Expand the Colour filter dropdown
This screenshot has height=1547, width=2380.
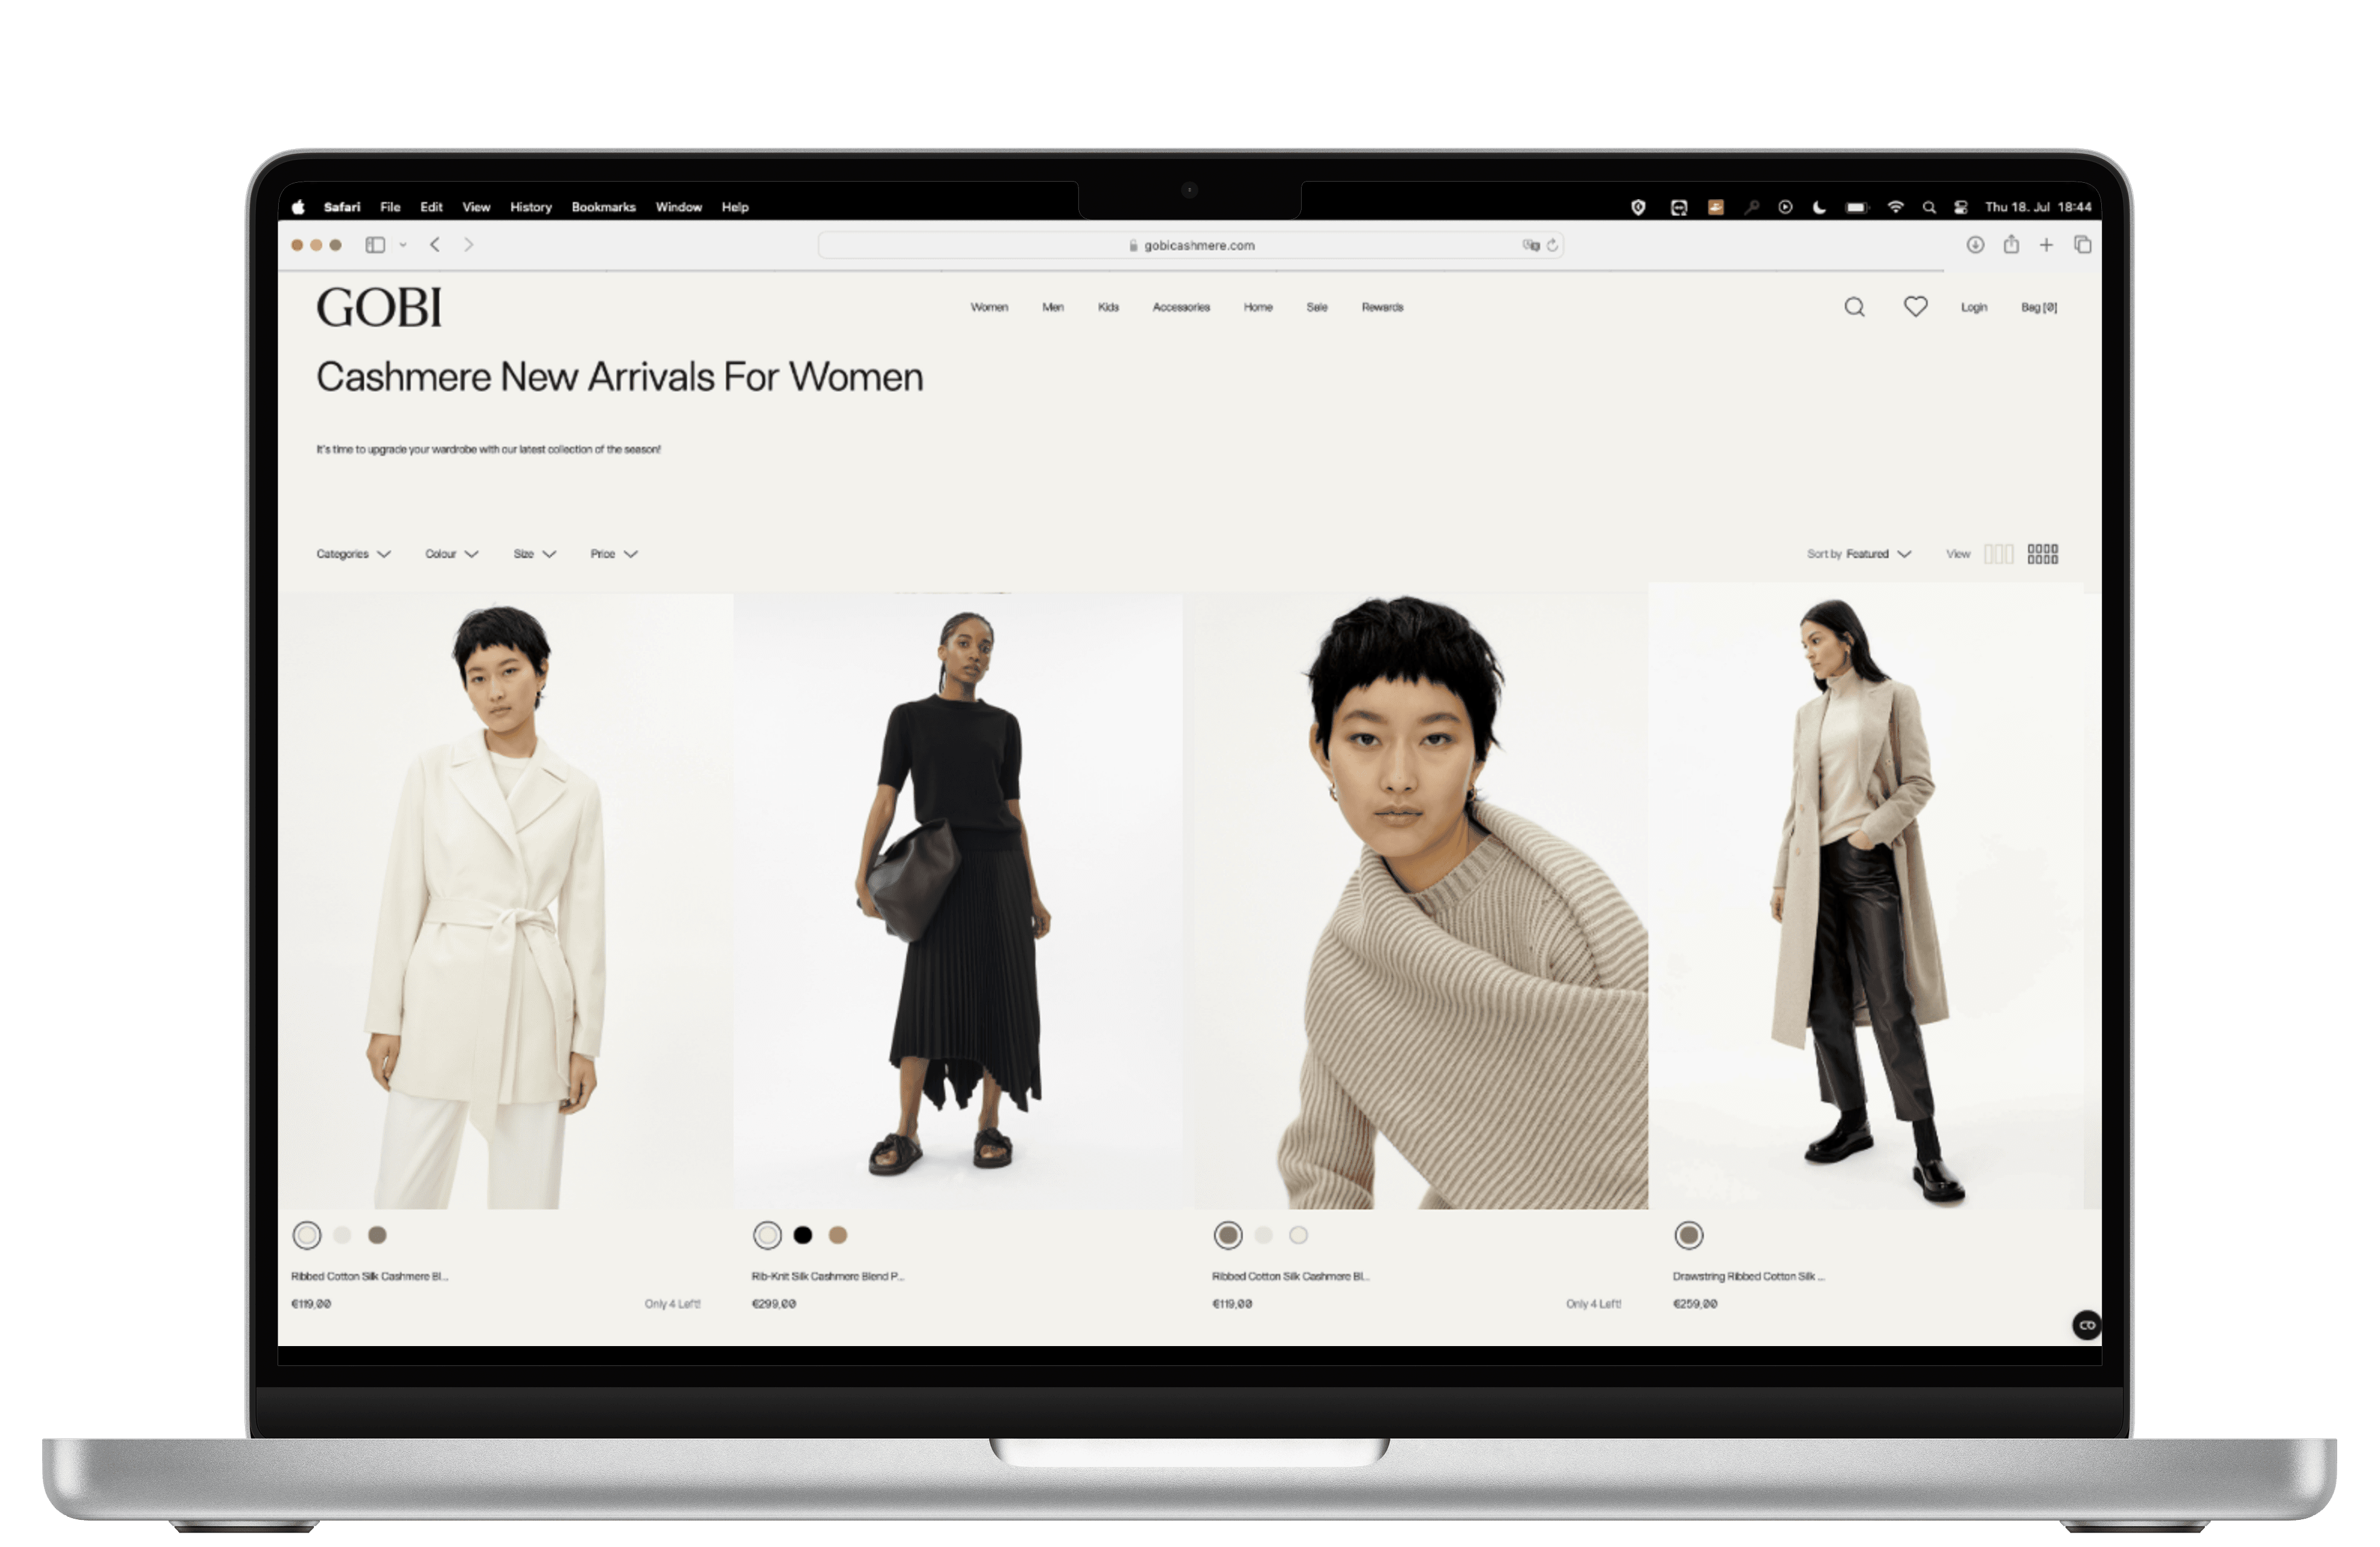pos(451,554)
